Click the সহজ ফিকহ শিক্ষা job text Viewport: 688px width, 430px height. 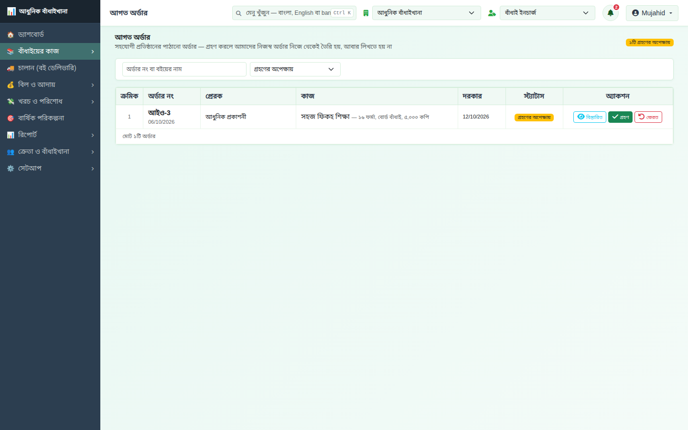click(x=325, y=117)
